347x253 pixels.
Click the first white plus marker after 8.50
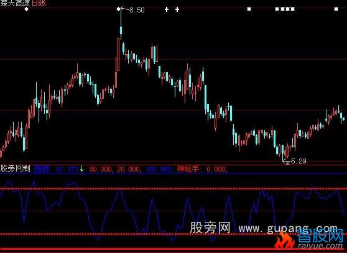(x=167, y=9)
